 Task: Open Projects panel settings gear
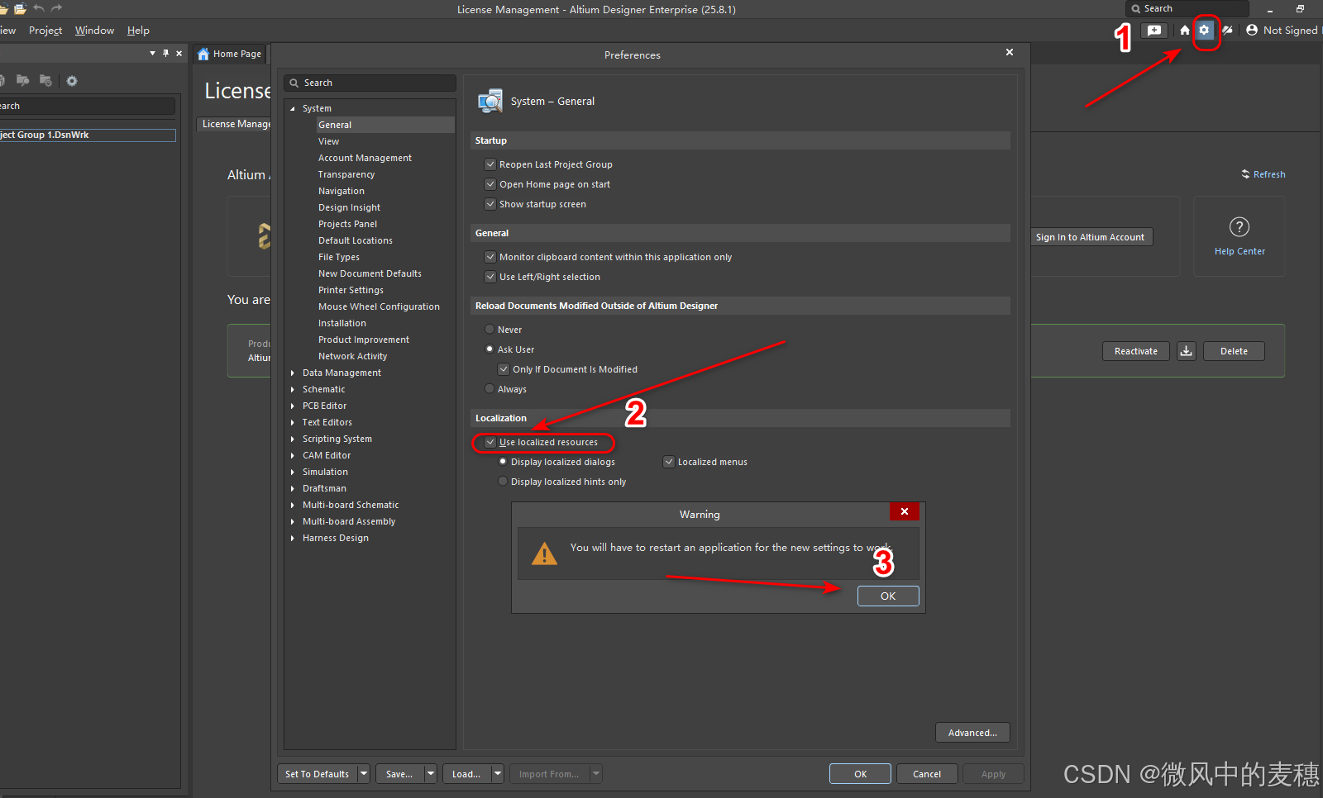click(72, 81)
